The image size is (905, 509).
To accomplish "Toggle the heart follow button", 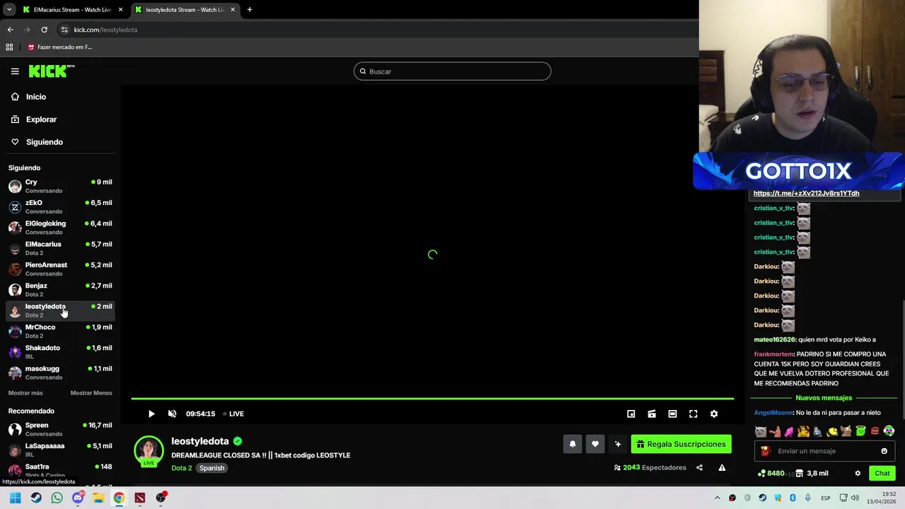I will (x=595, y=444).
